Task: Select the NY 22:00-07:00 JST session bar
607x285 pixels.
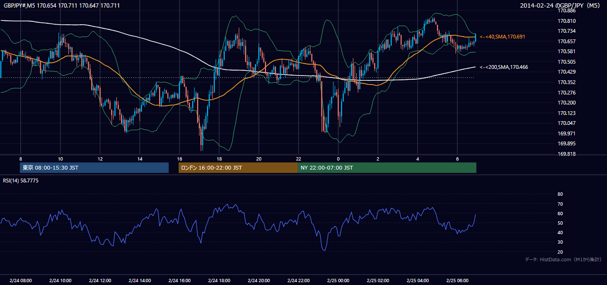Action: coord(387,168)
